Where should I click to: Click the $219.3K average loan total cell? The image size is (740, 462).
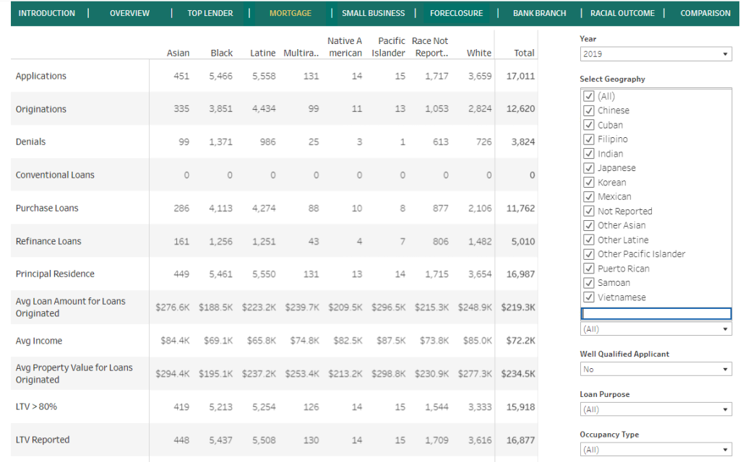coord(518,307)
